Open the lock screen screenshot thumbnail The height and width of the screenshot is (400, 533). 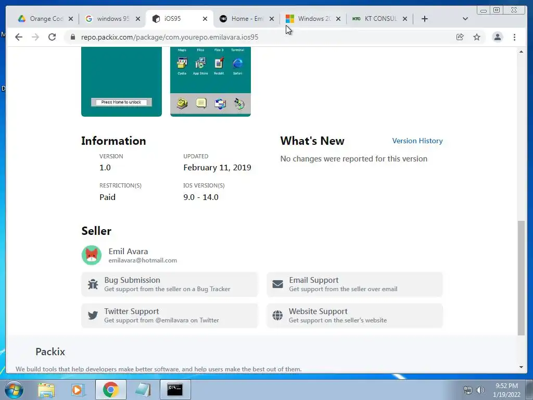tap(121, 82)
